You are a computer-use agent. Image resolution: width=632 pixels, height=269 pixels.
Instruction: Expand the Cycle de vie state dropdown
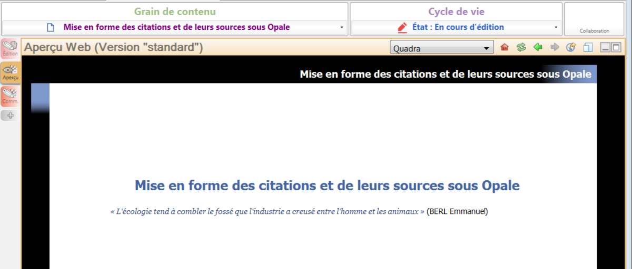point(556,27)
